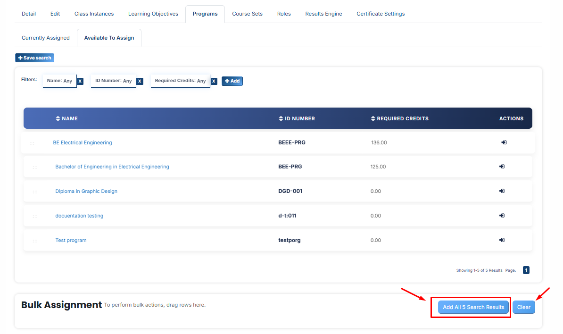Click assign icon in Test program row
563x334 pixels.
point(502,240)
